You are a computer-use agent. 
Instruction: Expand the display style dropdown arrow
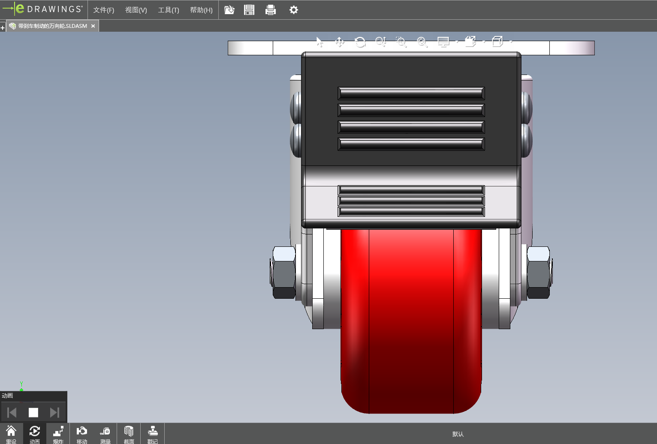[457, 42]
